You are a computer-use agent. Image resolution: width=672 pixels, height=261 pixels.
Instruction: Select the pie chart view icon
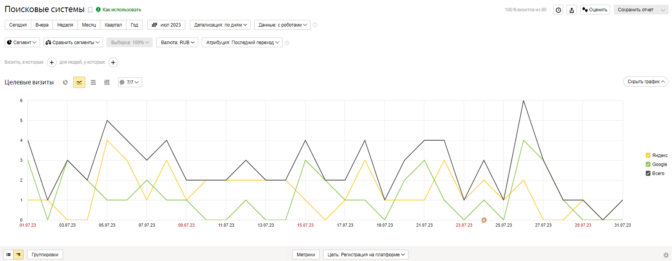[65, 82]
